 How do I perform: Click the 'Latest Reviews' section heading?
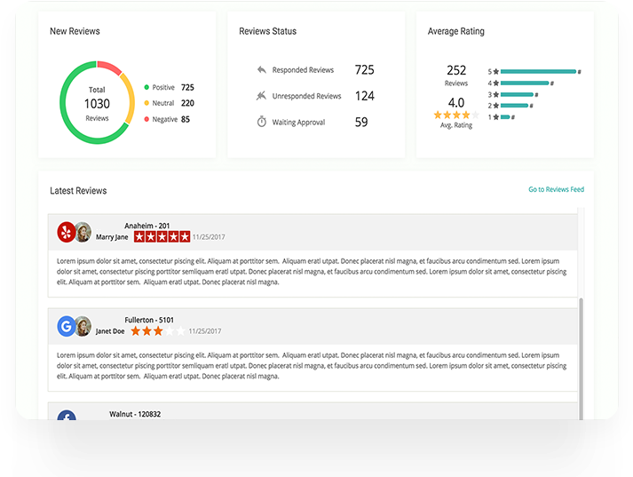78,191
